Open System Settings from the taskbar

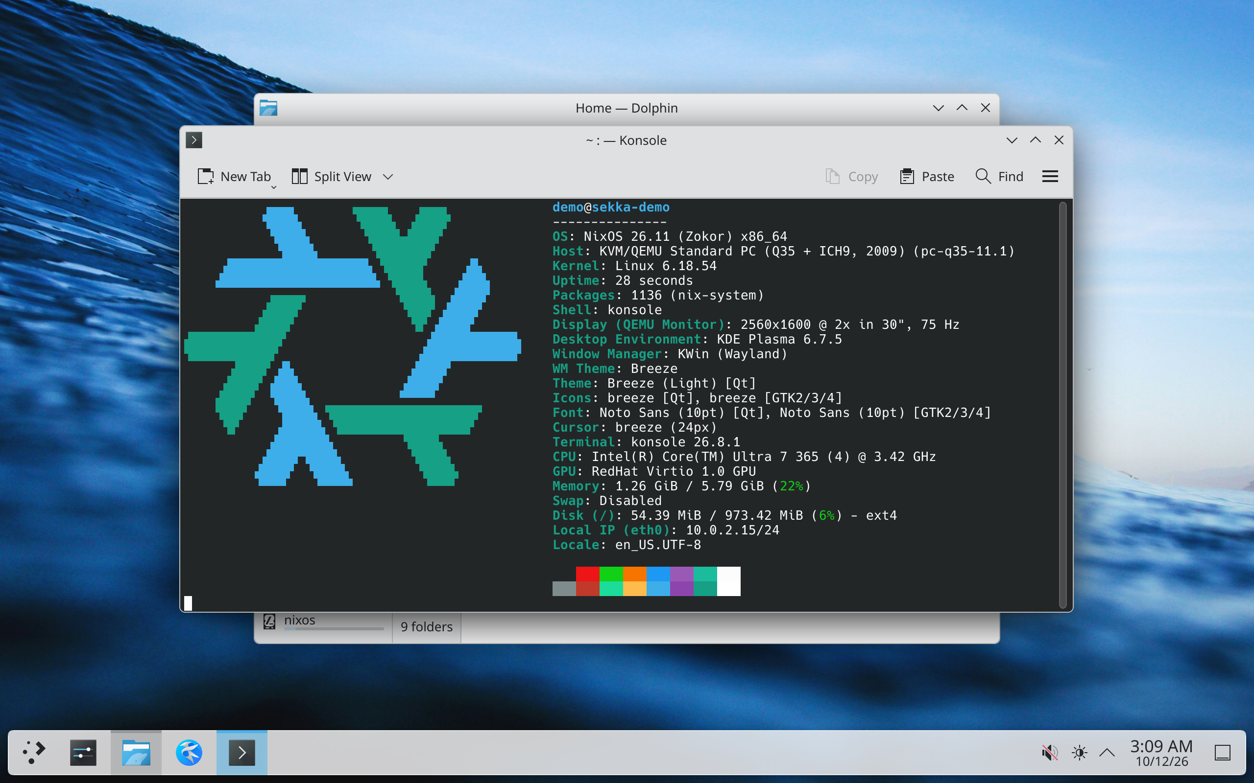tap(83, 753)
